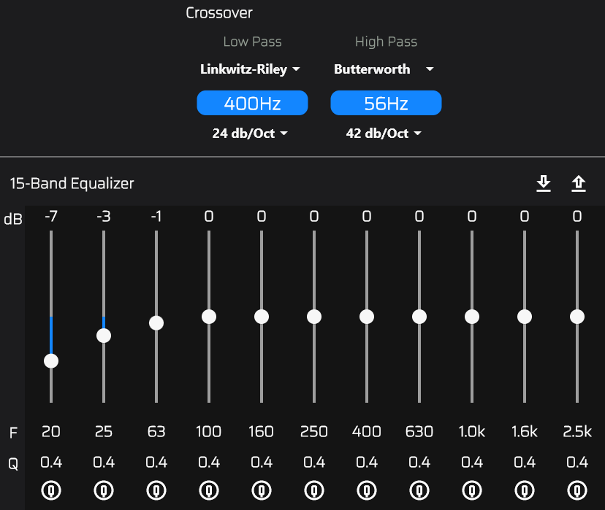Click the download equalizer preset icon
This screenshot has width=605, height=510.
pos(543,184)
